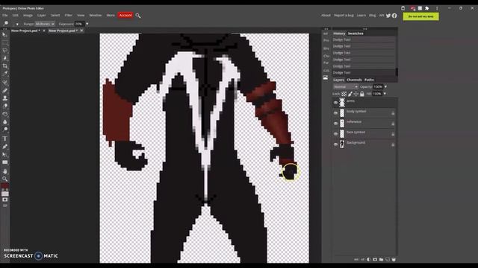
Task: Select the Crop tool
Action: (5, 66)
